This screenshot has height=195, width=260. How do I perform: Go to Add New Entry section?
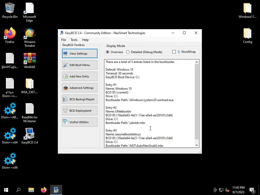click(x=79, y=76)
